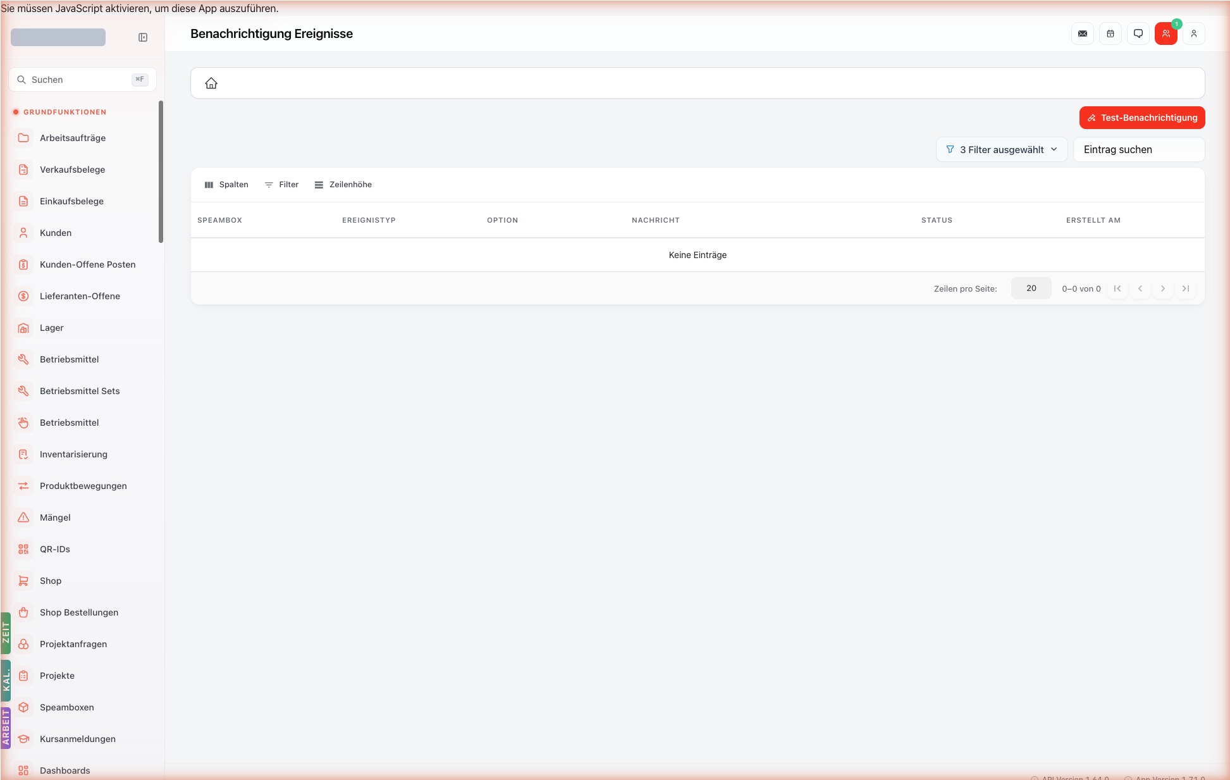Screen dimensions: 1230x780
Task: Click the sidebar scrollbar thumb
Action: (161, 171)
